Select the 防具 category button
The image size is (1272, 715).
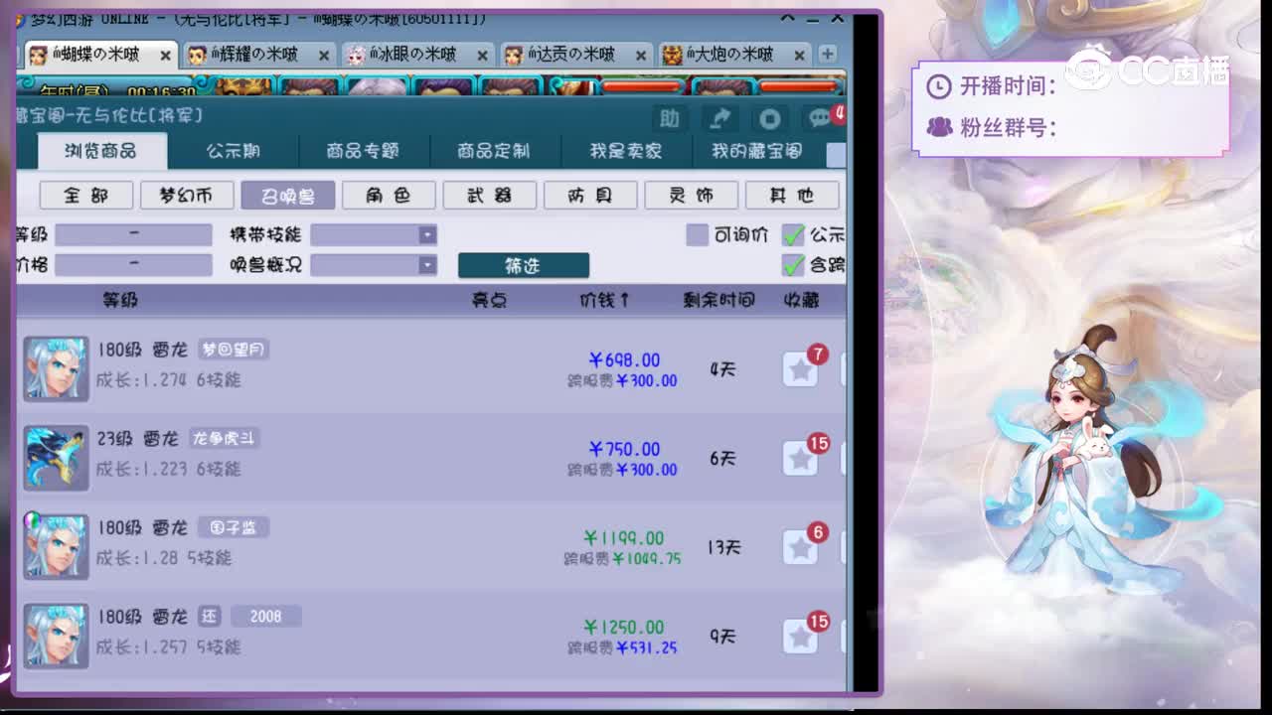[590, 196]
